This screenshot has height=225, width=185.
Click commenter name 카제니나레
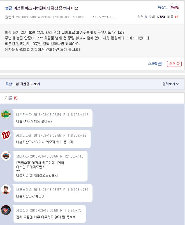tap(24, 136)
